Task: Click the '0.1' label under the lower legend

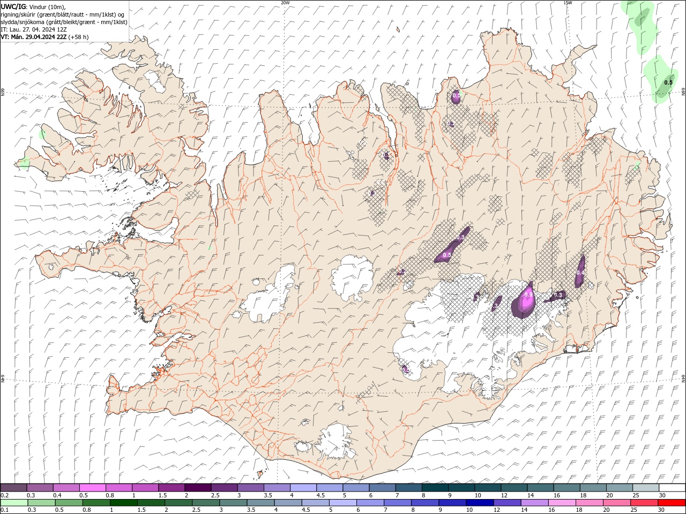Action: (4, 510)
